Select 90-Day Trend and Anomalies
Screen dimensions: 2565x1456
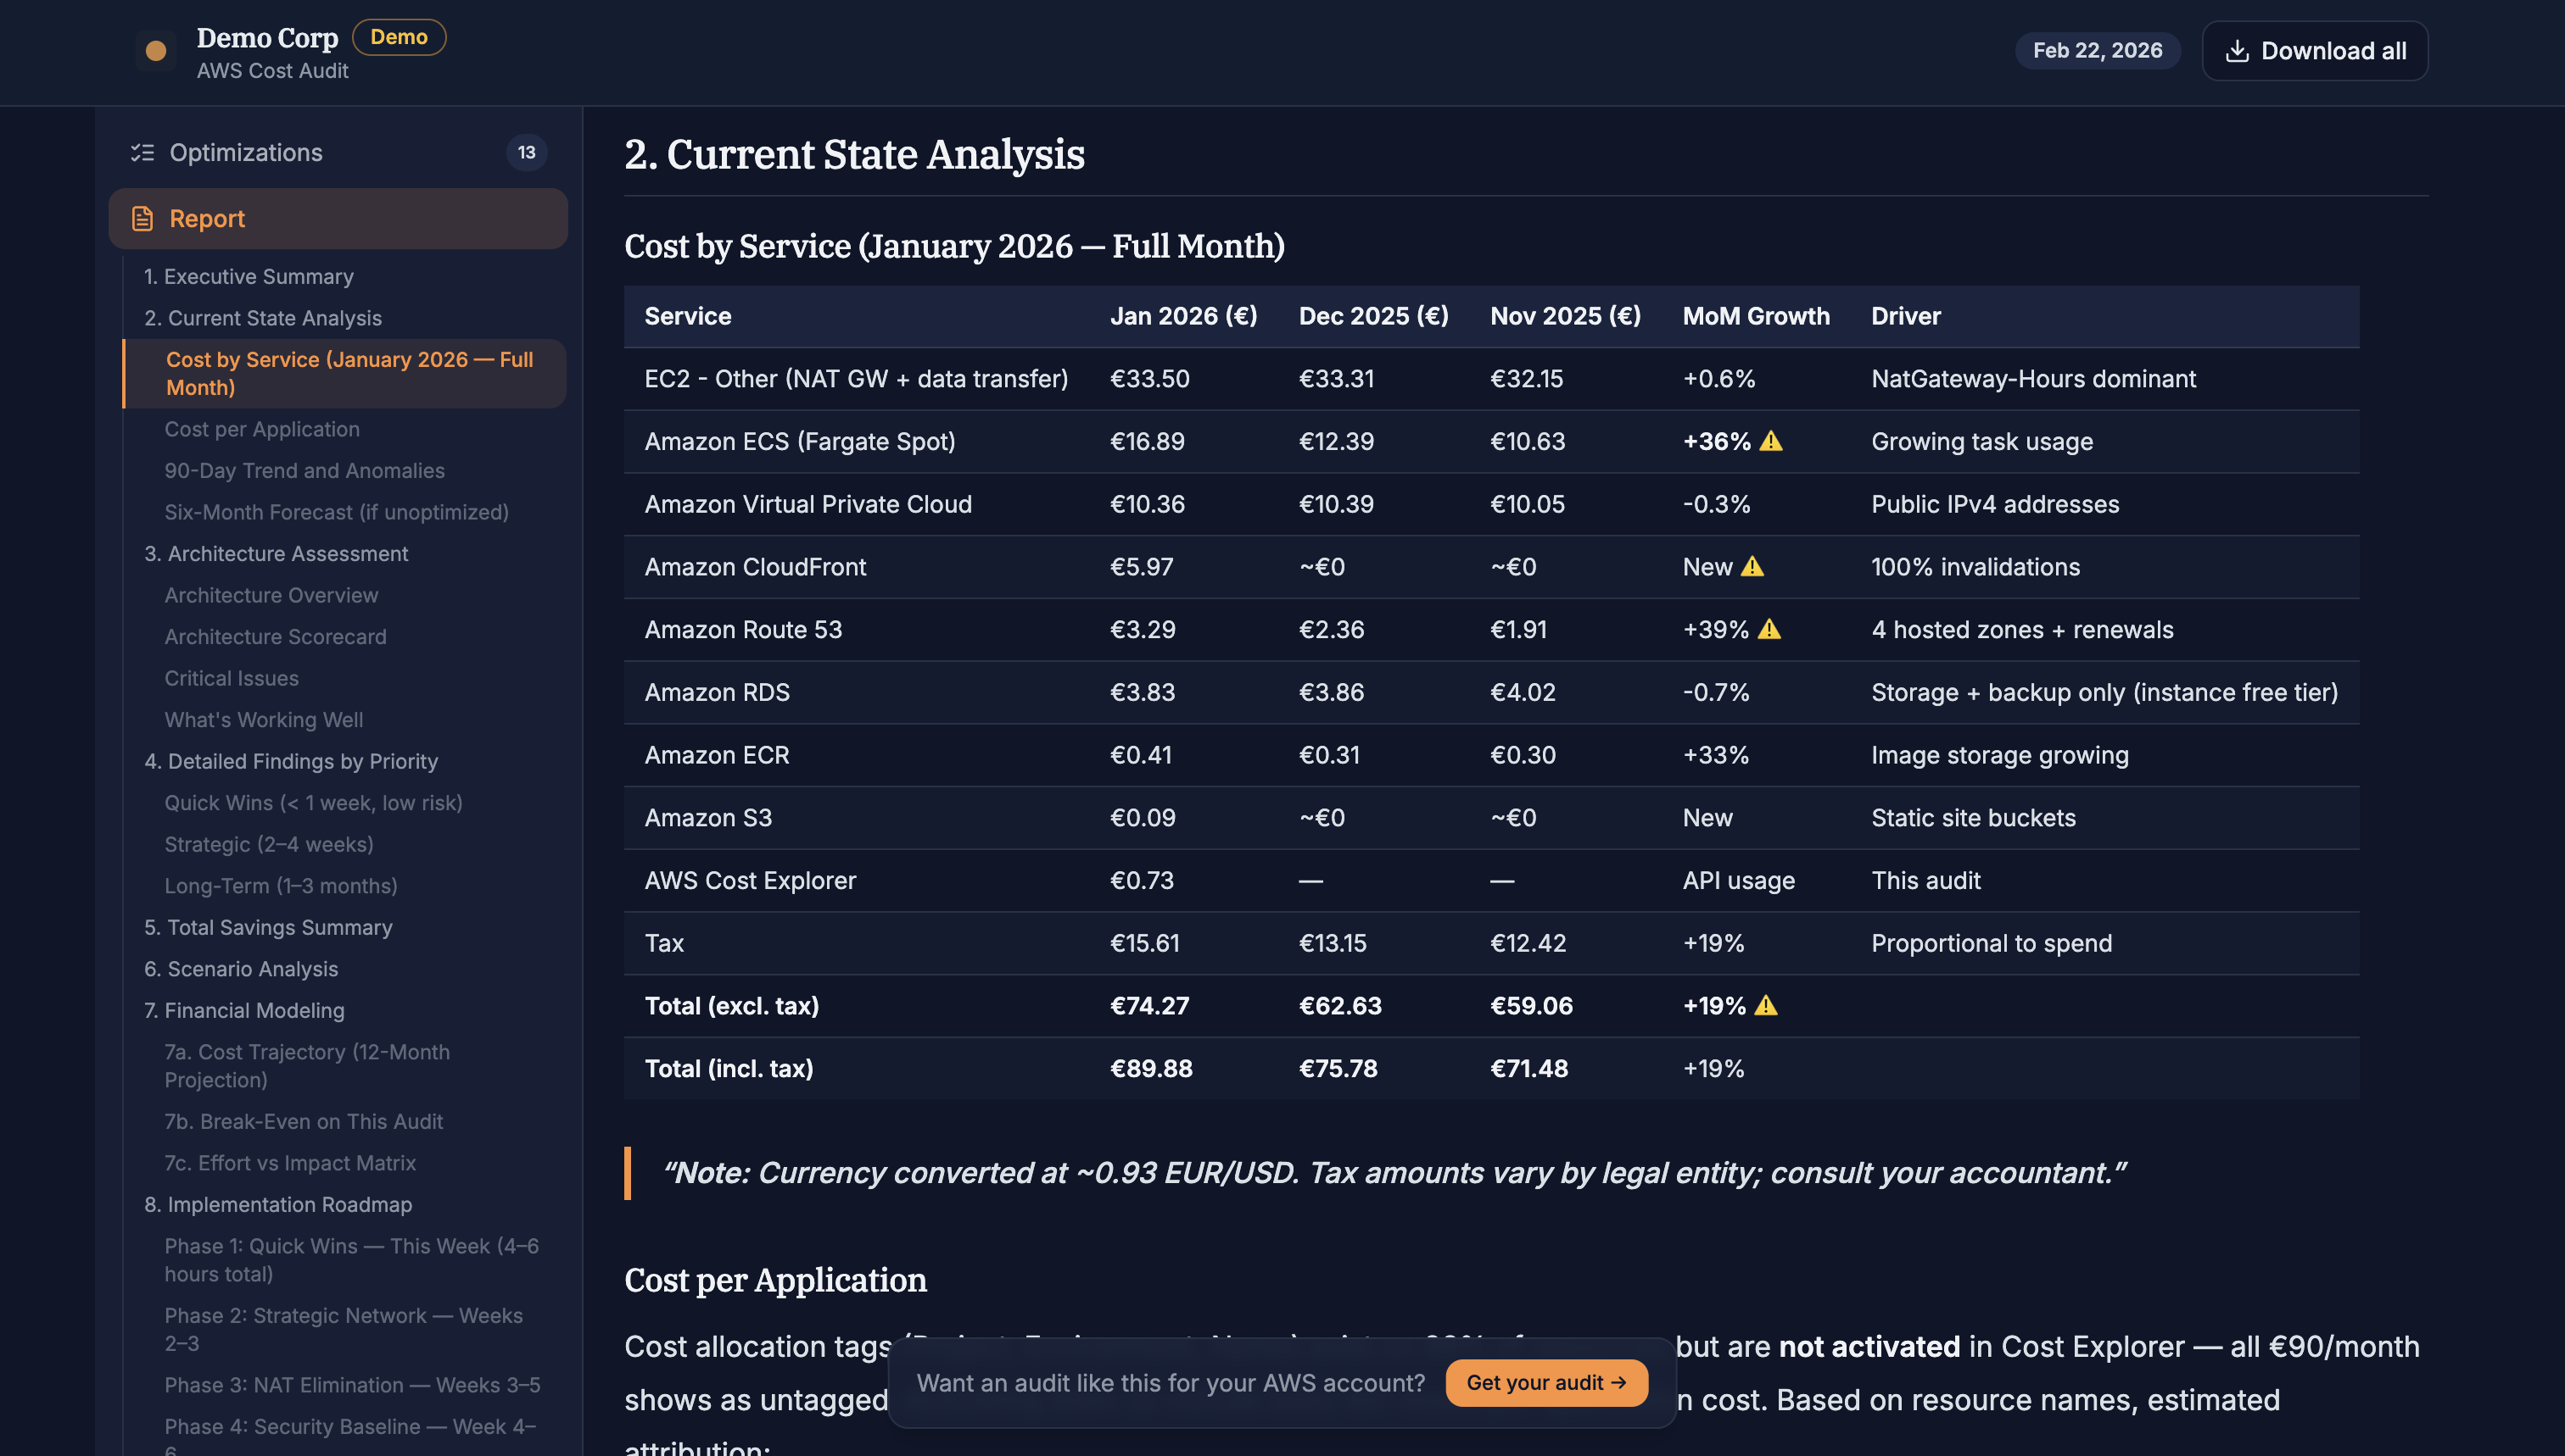(305, 470)
